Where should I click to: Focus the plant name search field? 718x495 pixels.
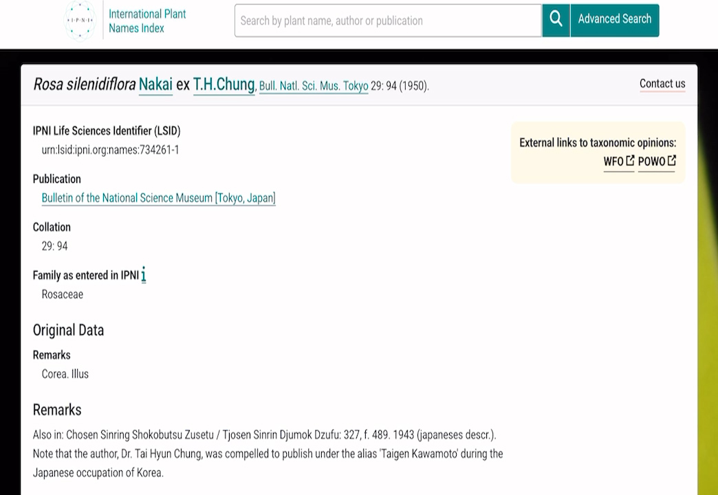pyautogui.click(x=388, y=21)
